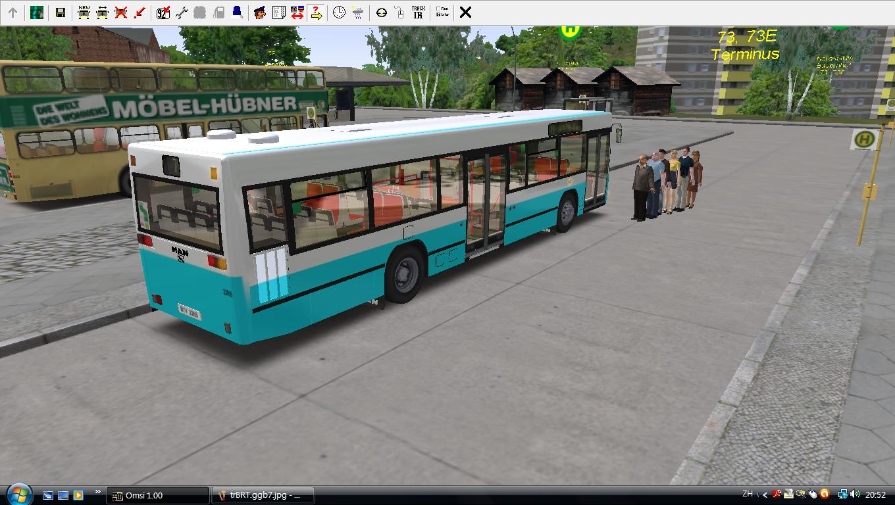Open the clock time settings icon
This screenshot has height=505, width=895.
(x=339, y=12)
